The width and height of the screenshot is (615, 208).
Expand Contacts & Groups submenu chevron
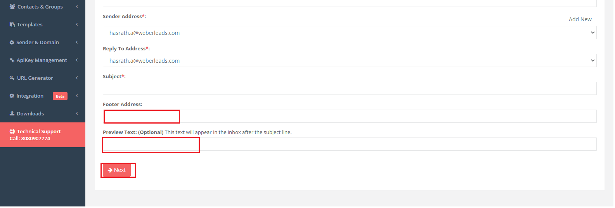coord(77,7)
